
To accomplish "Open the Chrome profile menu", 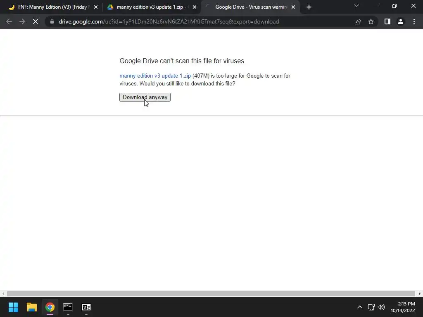I will coord(401,21).
